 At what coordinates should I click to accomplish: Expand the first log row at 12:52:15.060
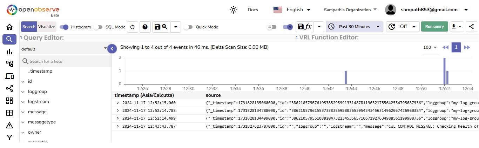pos(118,103)
